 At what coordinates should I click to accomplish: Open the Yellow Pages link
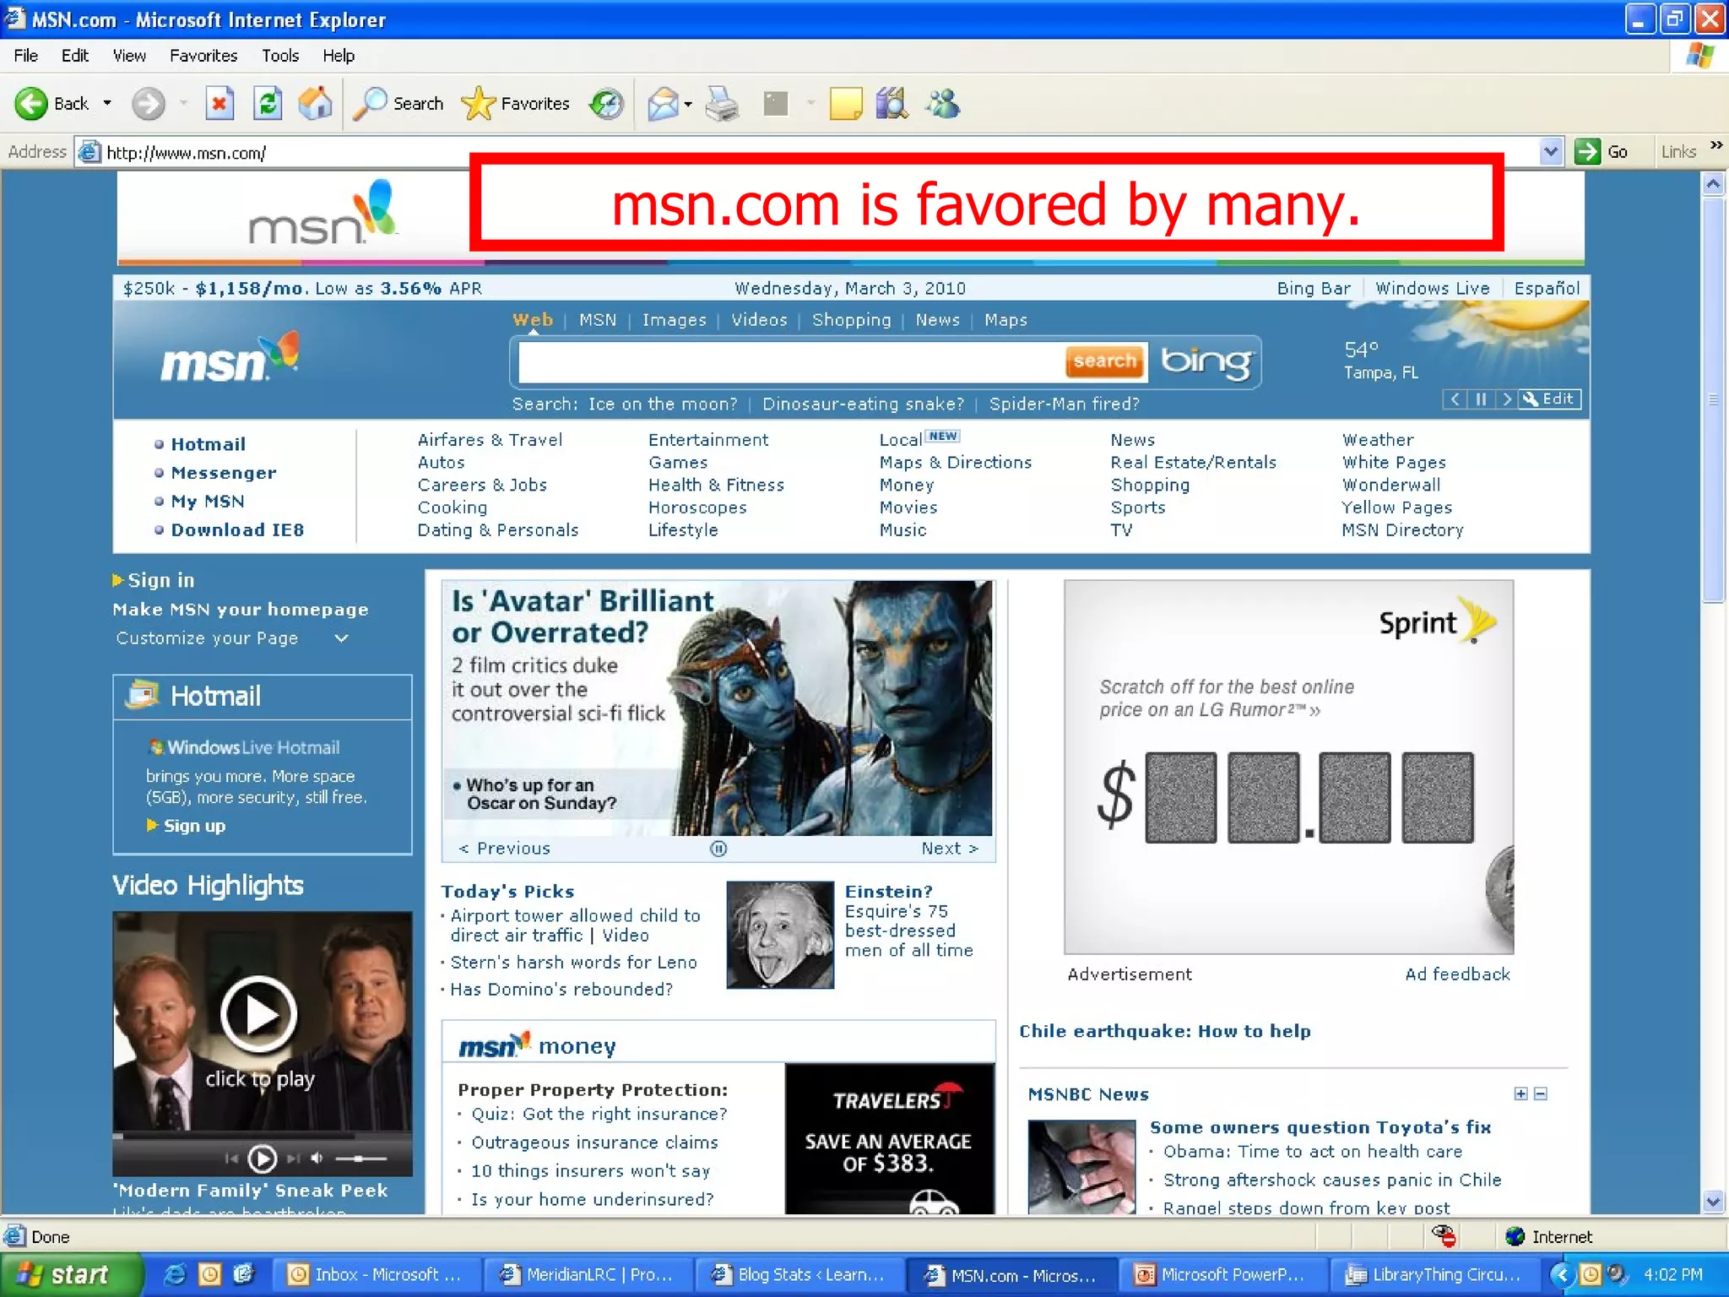point(1396,507)
